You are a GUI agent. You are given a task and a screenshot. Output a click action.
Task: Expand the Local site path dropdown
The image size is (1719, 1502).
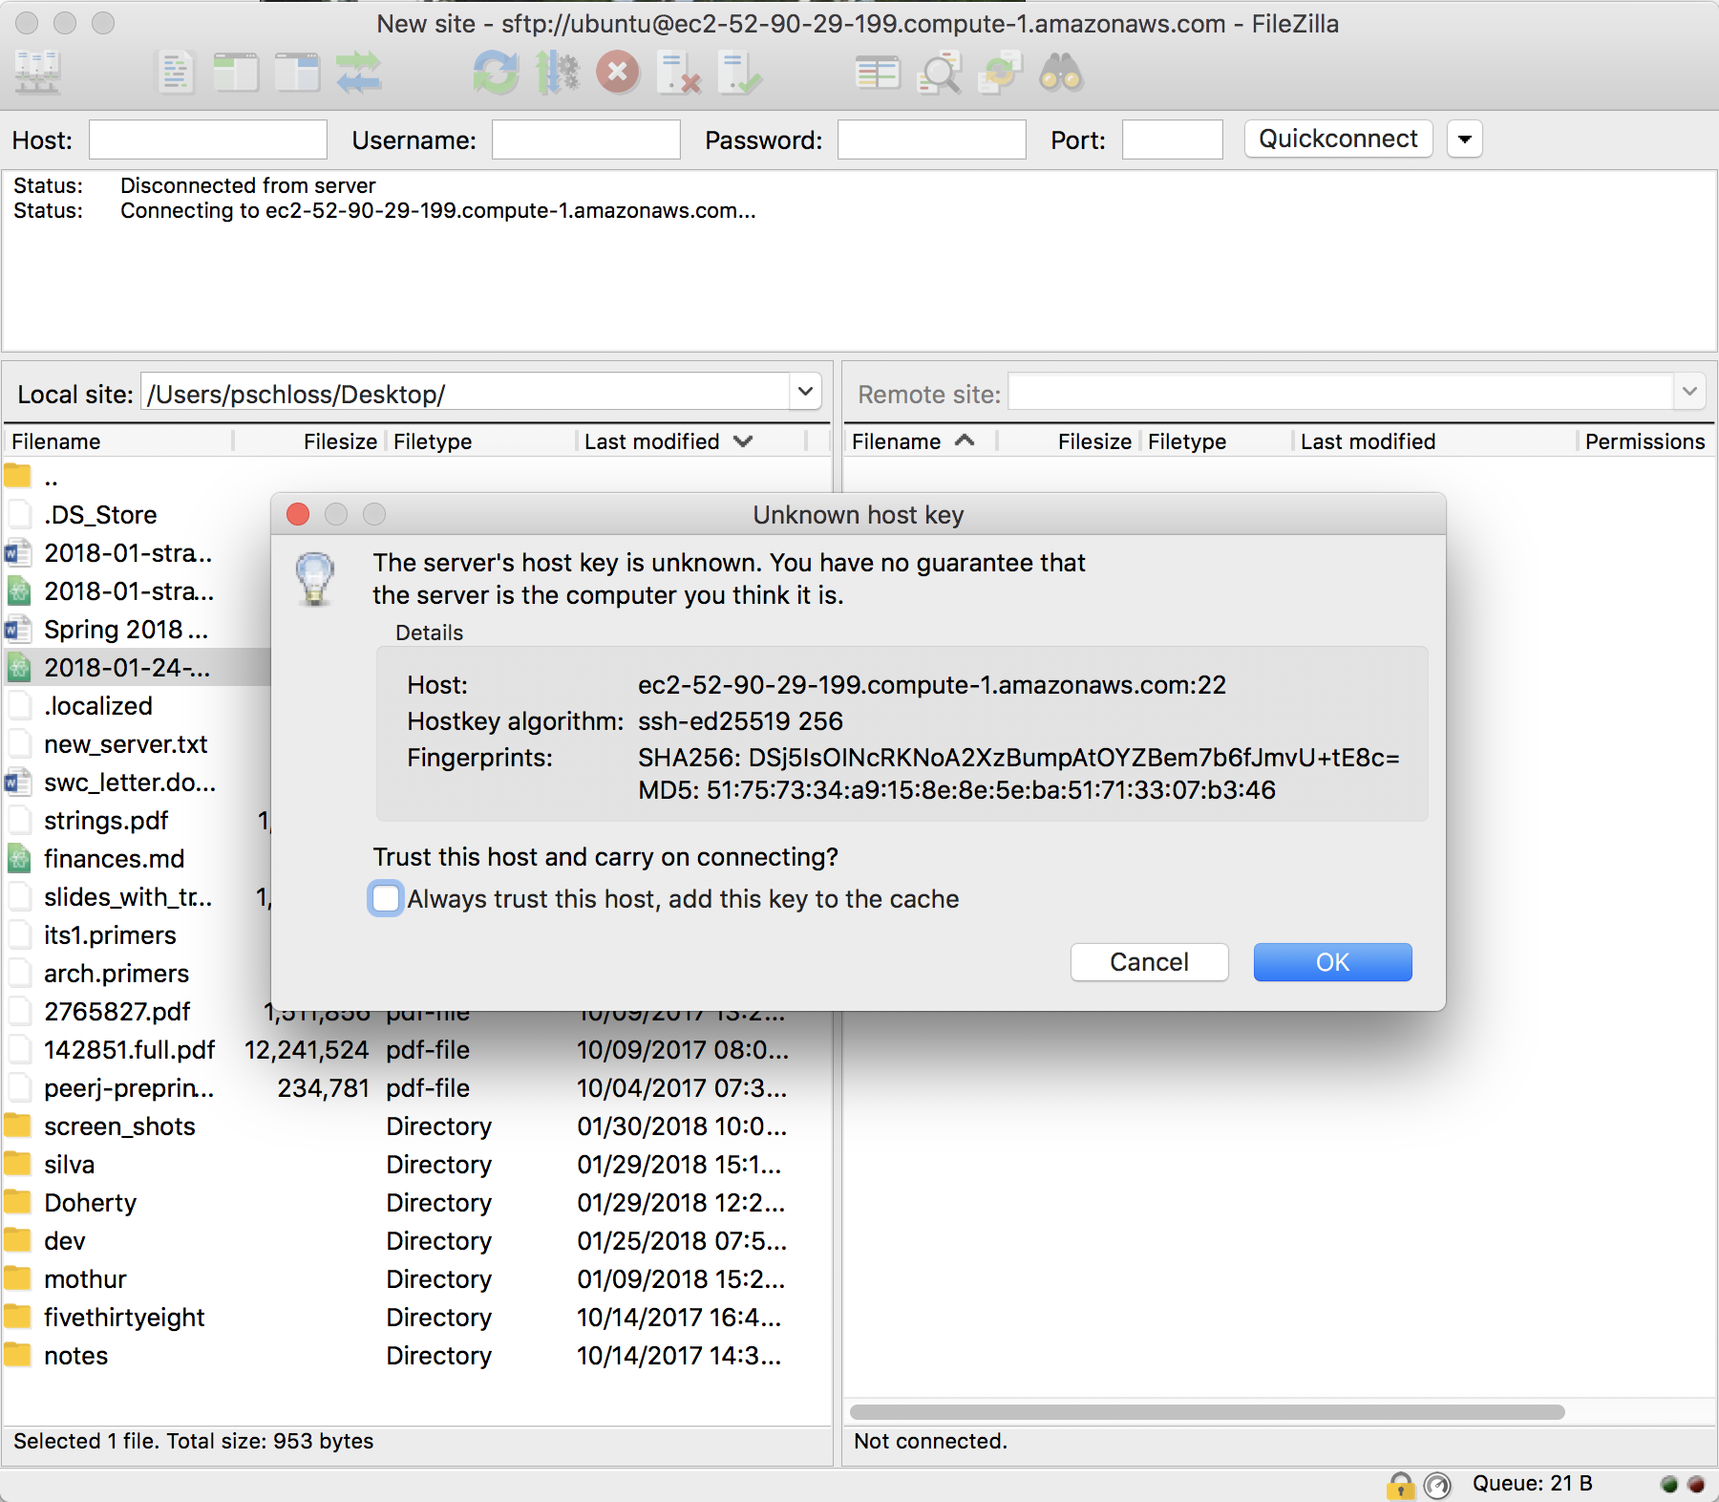tap(805, 392)
